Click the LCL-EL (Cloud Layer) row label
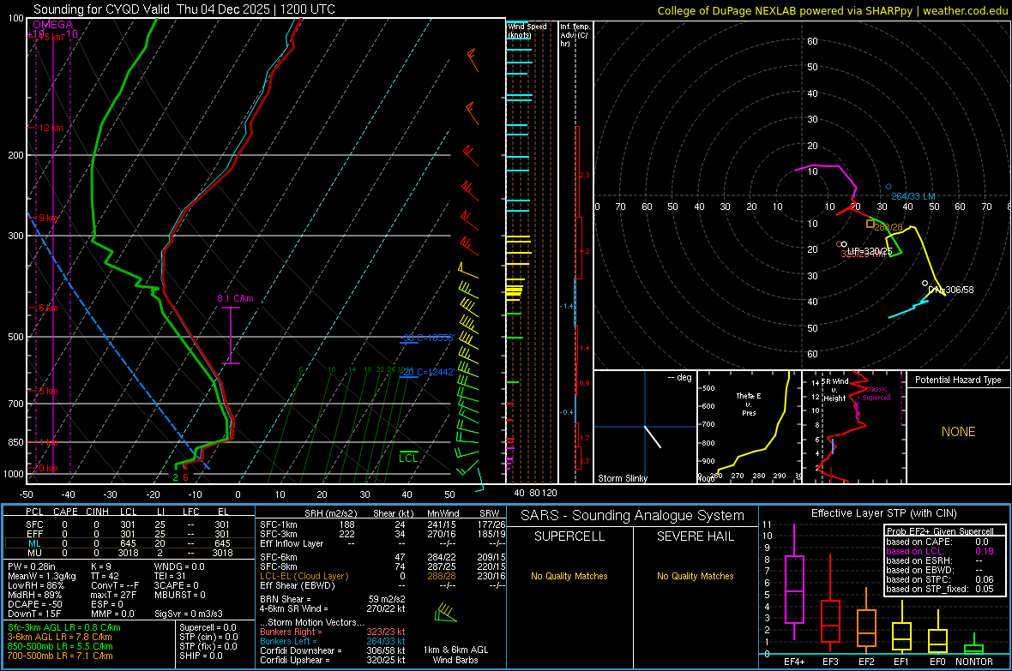The height and width of the screenshot is (671, 1012). [304, 576]
